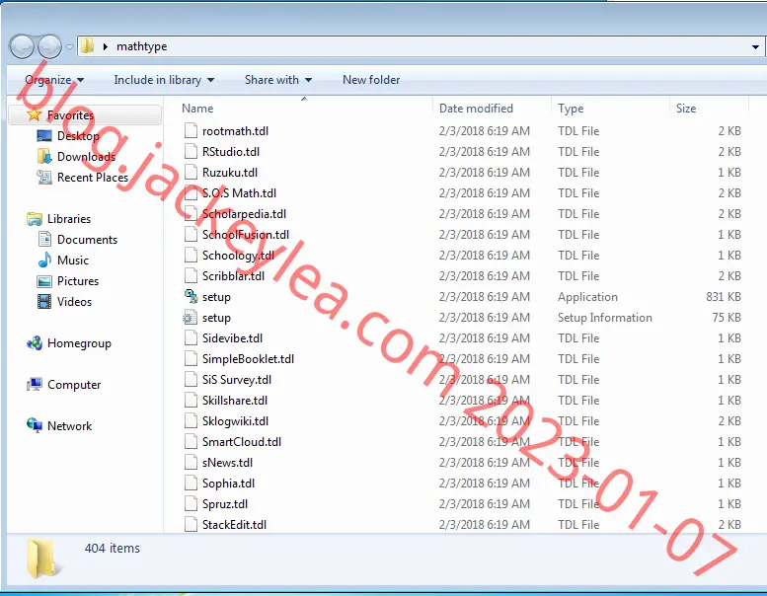Open the Share with menu

click(x=278, y=80)
